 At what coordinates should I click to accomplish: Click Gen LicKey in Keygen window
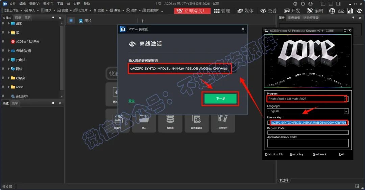[297, 154]
